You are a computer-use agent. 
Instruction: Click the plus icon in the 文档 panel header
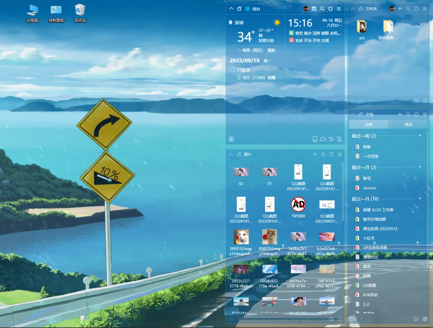[400, 114]
